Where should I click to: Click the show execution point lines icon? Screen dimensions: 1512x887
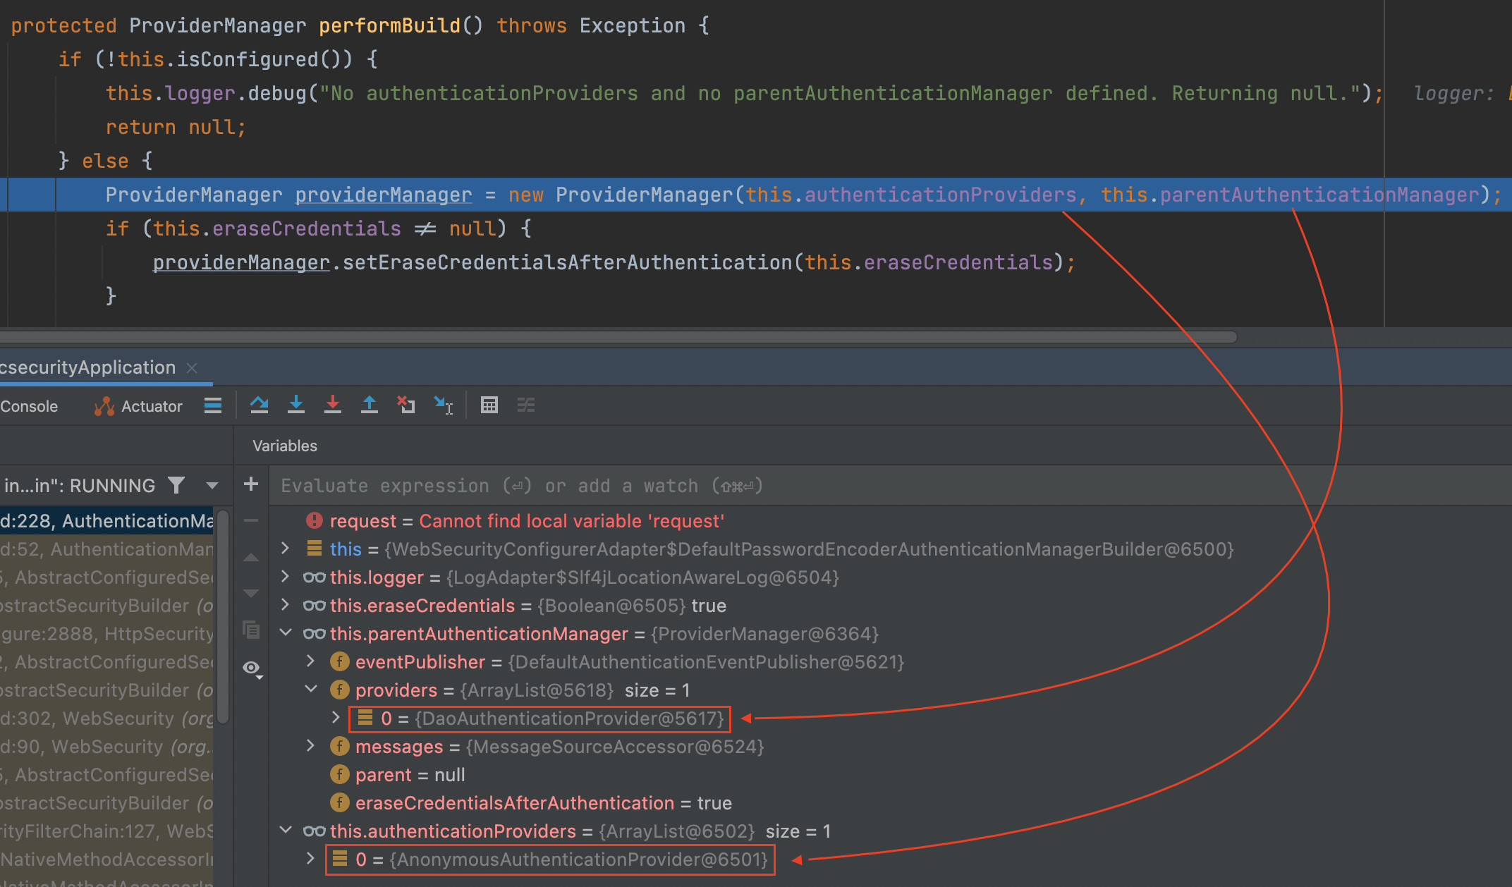click(213, 405)
